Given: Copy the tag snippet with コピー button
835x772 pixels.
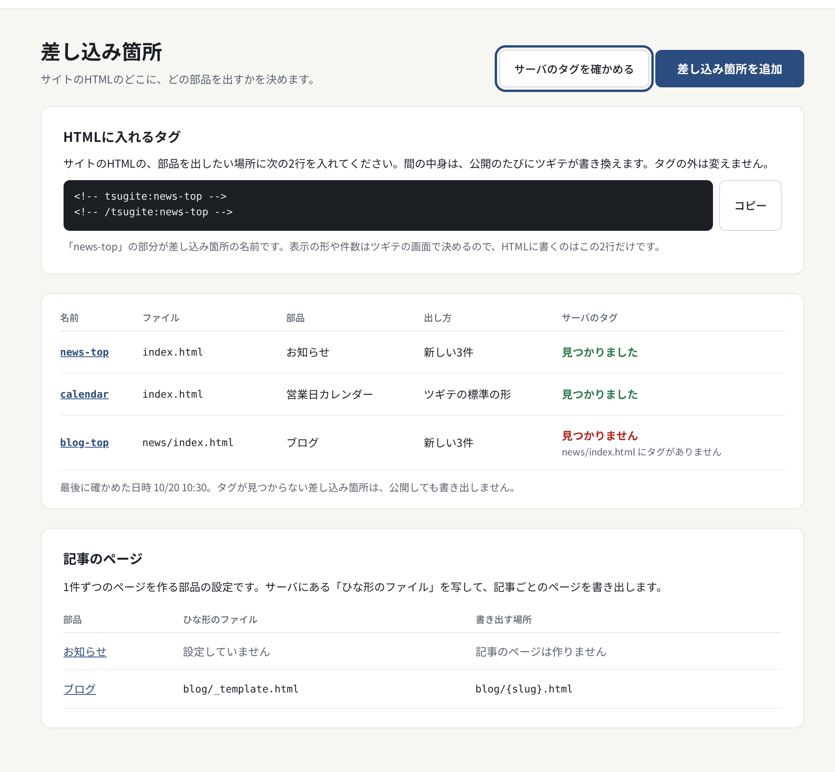Looking at the screenshot, I should 750,205.
